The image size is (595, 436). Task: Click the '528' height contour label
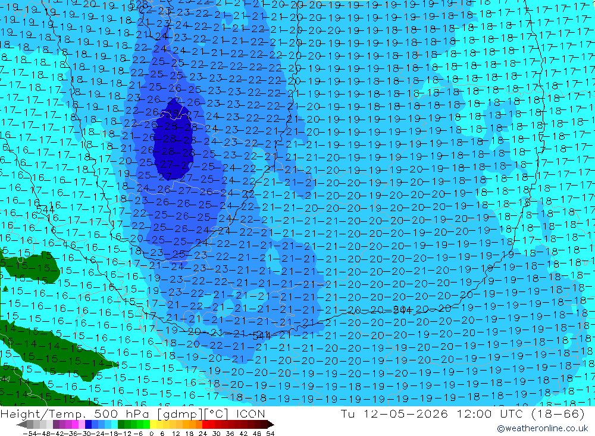[139, 5]
